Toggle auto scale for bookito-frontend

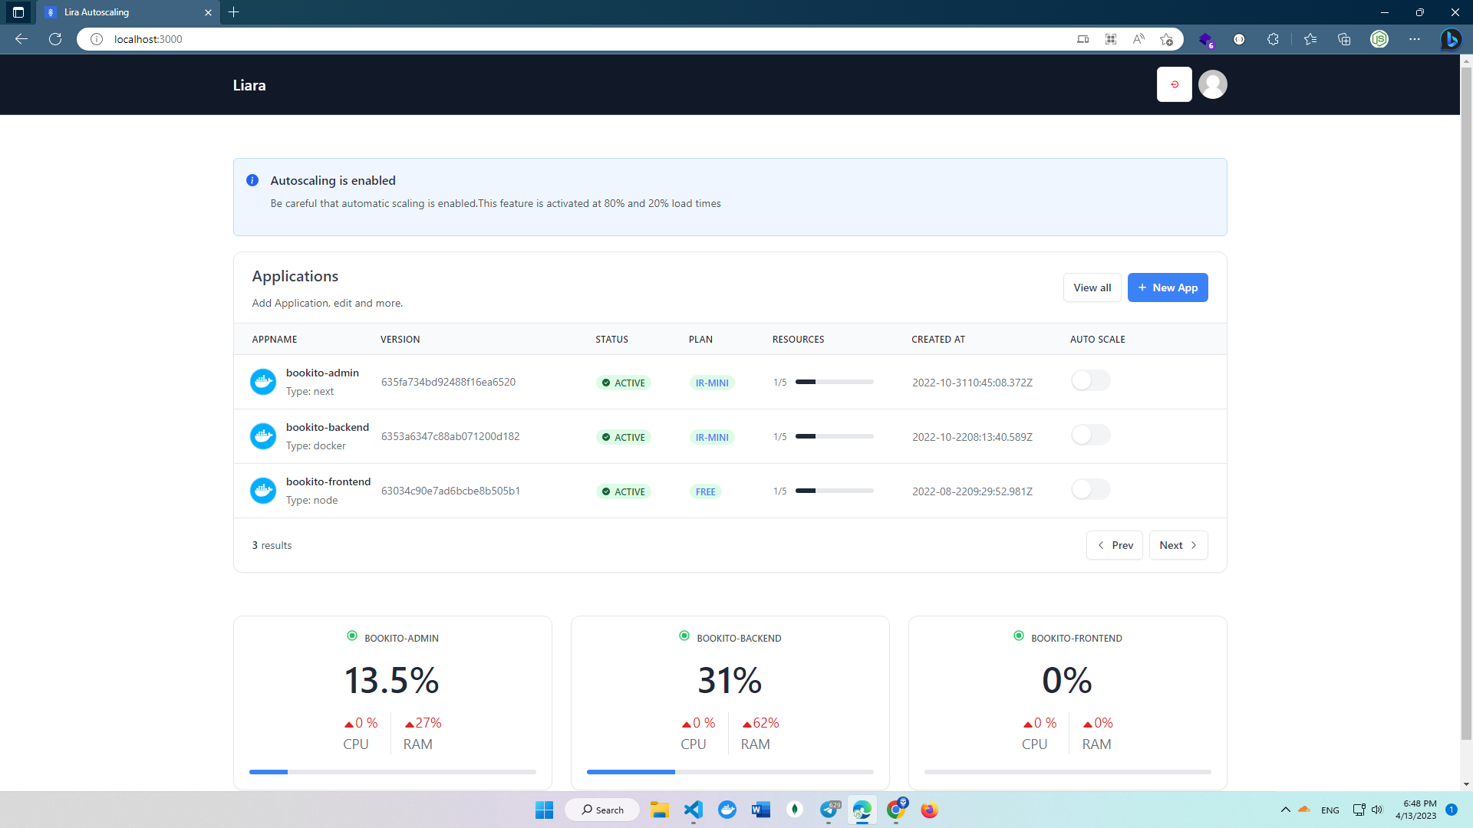click(x=1090, y=490)
